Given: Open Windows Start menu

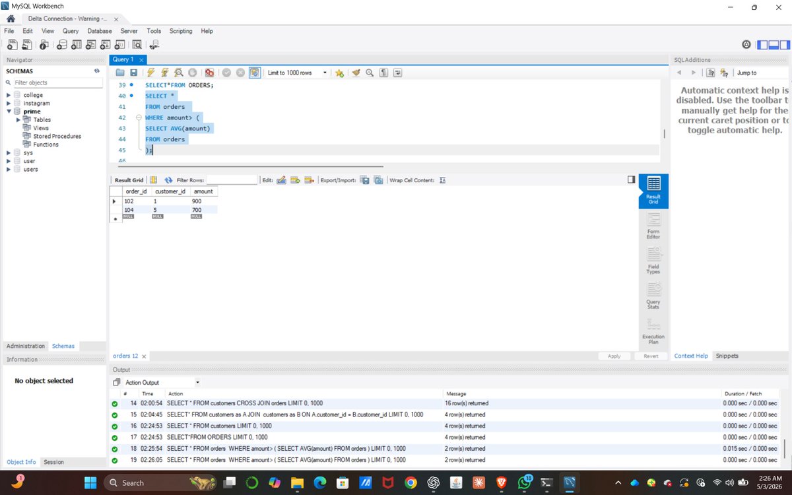Looking at the screenshot, I should point(90,482).
